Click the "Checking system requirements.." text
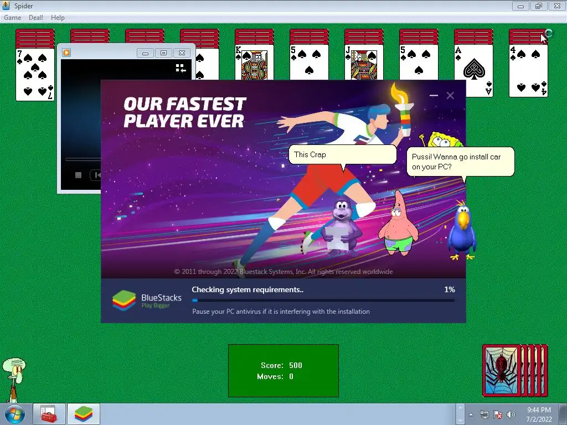The height and width of the screenshot is (425, 567). 248,289
